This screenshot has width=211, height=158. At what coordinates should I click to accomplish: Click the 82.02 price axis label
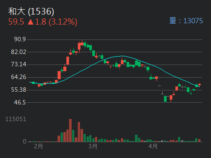18,52
